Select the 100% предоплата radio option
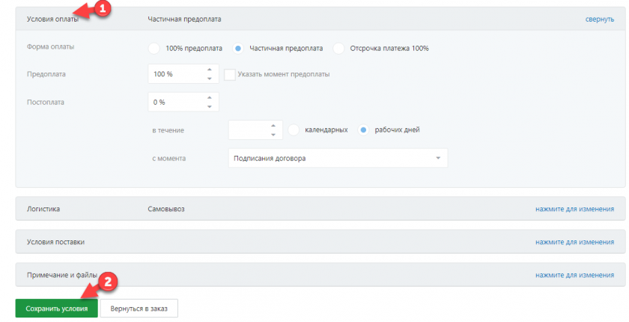The image size is (629, 322). pyautogui.click(x=154, y=49)
